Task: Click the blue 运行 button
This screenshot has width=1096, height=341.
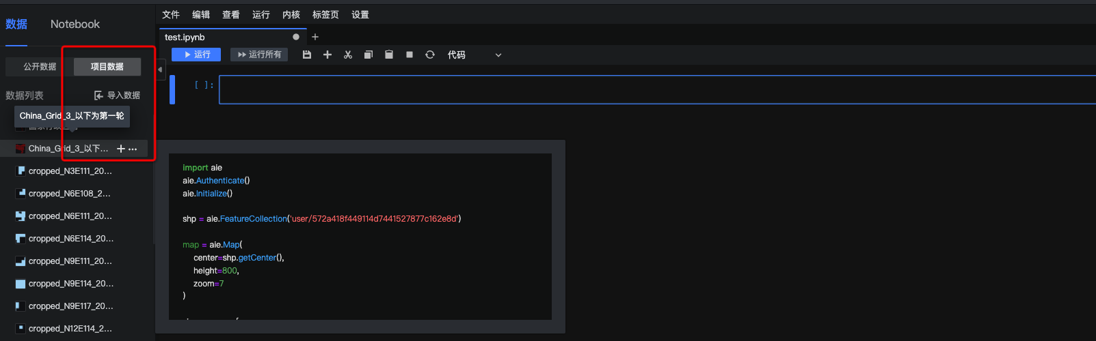Action: [x=196, y=55]
